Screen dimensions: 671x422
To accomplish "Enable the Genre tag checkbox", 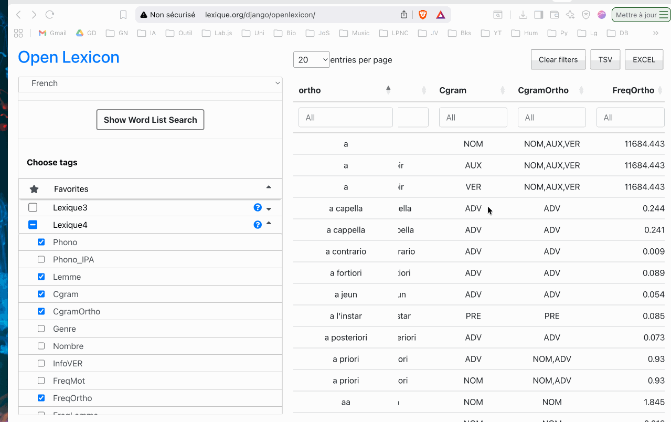I will [x=41, y=329].
